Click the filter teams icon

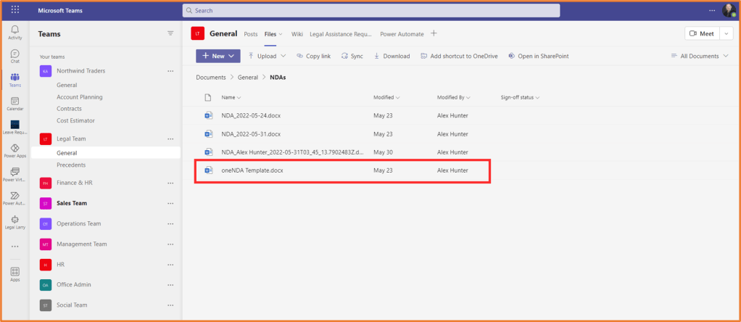click(x=170, y=33)
